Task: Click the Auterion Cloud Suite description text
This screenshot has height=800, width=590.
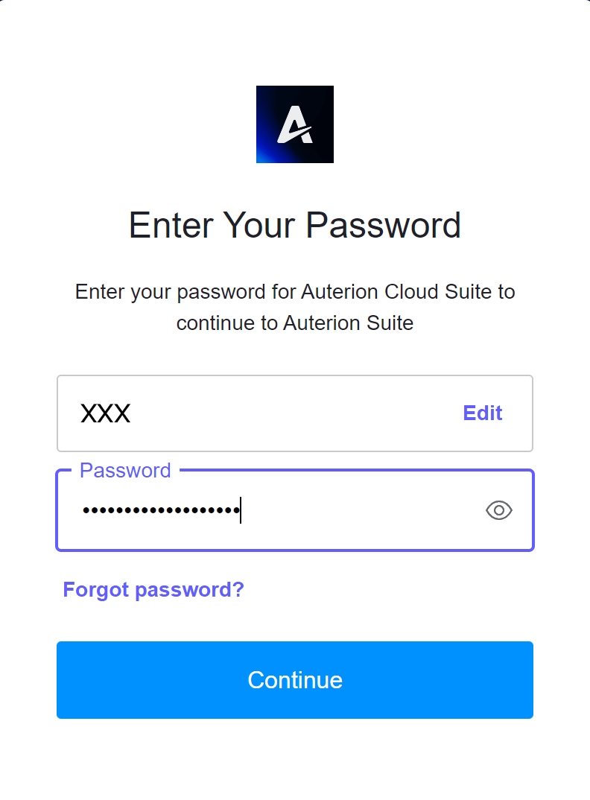Action: click(295, 291)
